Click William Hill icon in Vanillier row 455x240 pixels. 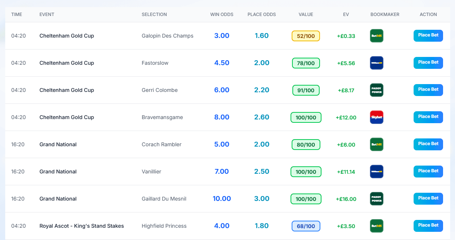coord(376,172)
